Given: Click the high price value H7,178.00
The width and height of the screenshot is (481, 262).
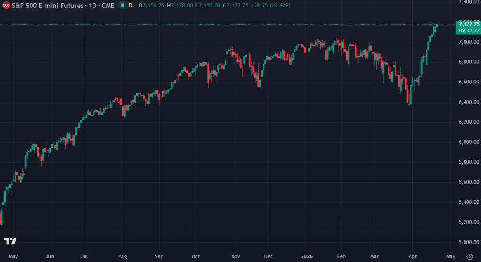Looking at the screenshot, I should click(x=180, y=5).
